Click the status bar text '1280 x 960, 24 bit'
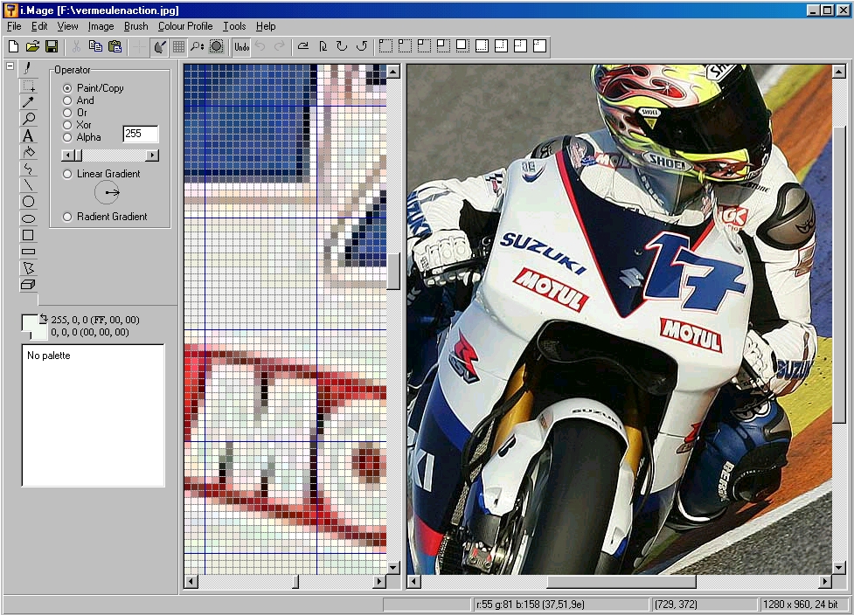The width and height of the screenshot is (854, 615). coord(800,605)
